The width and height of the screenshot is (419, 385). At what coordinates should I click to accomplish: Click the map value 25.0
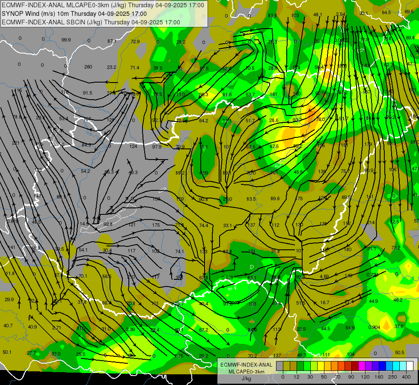point(228,199)
